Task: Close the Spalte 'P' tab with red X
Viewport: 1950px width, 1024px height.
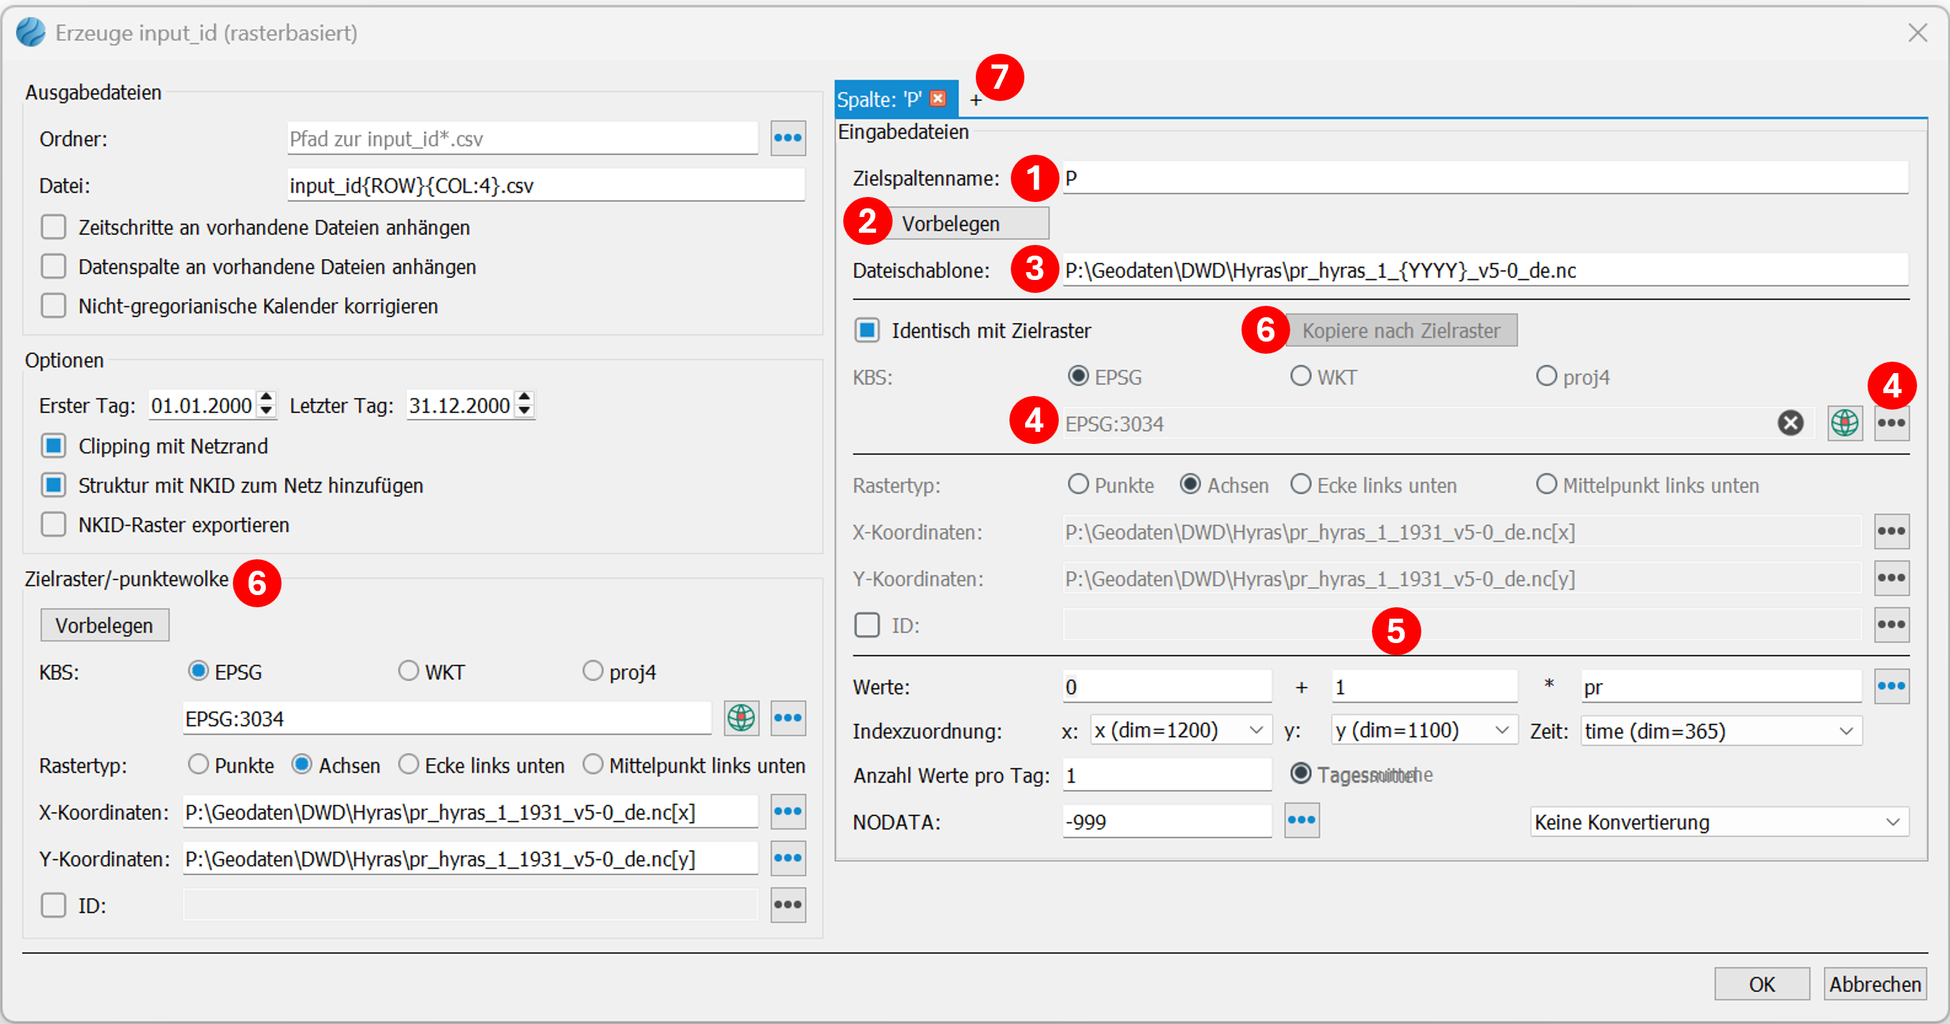Action: [x=938, y=98]
